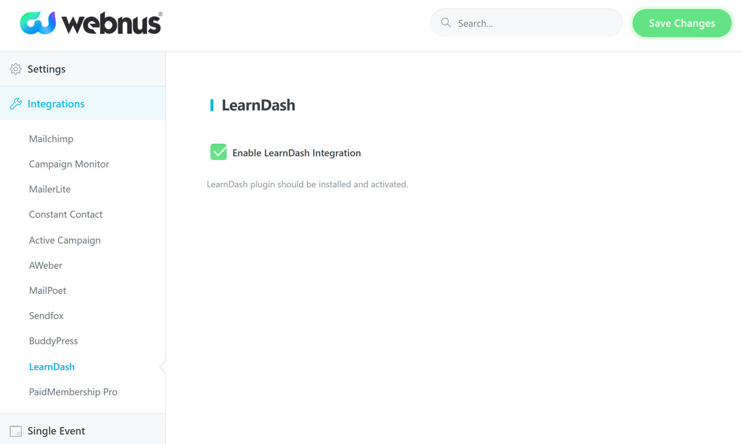The width and height of the screenshot is (742, 444).
Task: Select Sendfox integration
Action: (x=46, y=316)
